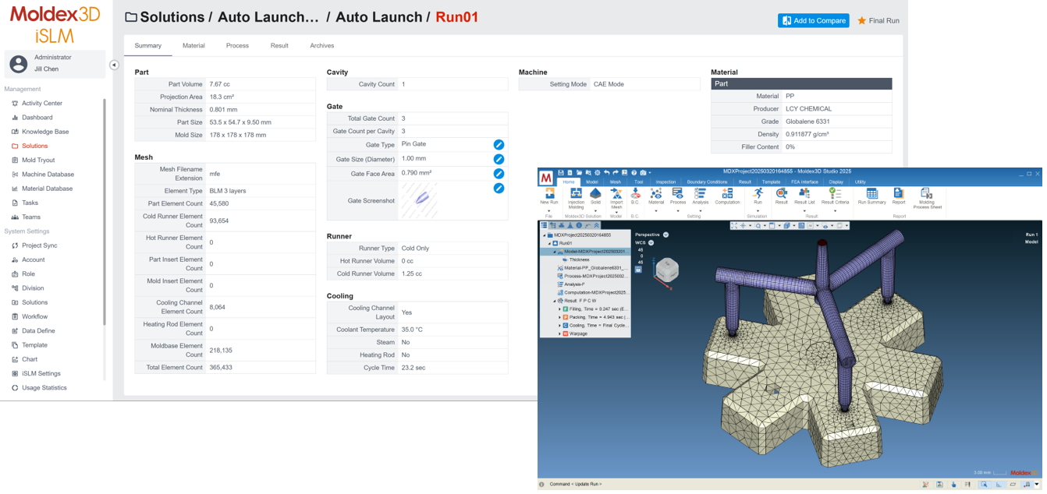The image size is (1047, 494).
Task: Edit the Gate Type pencil icon
Action: point(499,145)
